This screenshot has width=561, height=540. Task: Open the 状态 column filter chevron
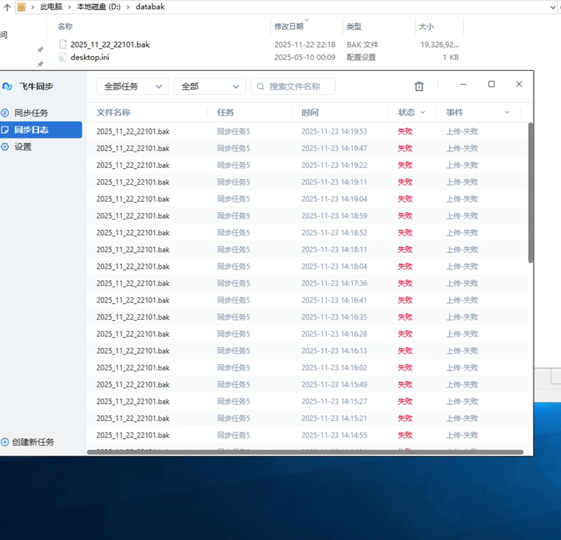(x=422, y=113)
